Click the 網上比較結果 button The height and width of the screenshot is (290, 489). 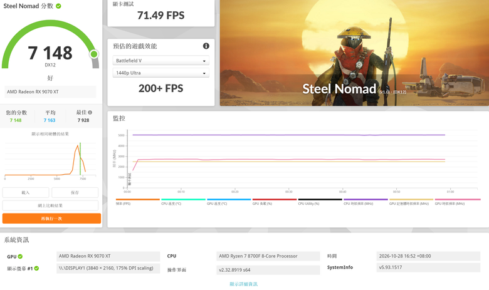click(x=50, y=205)
